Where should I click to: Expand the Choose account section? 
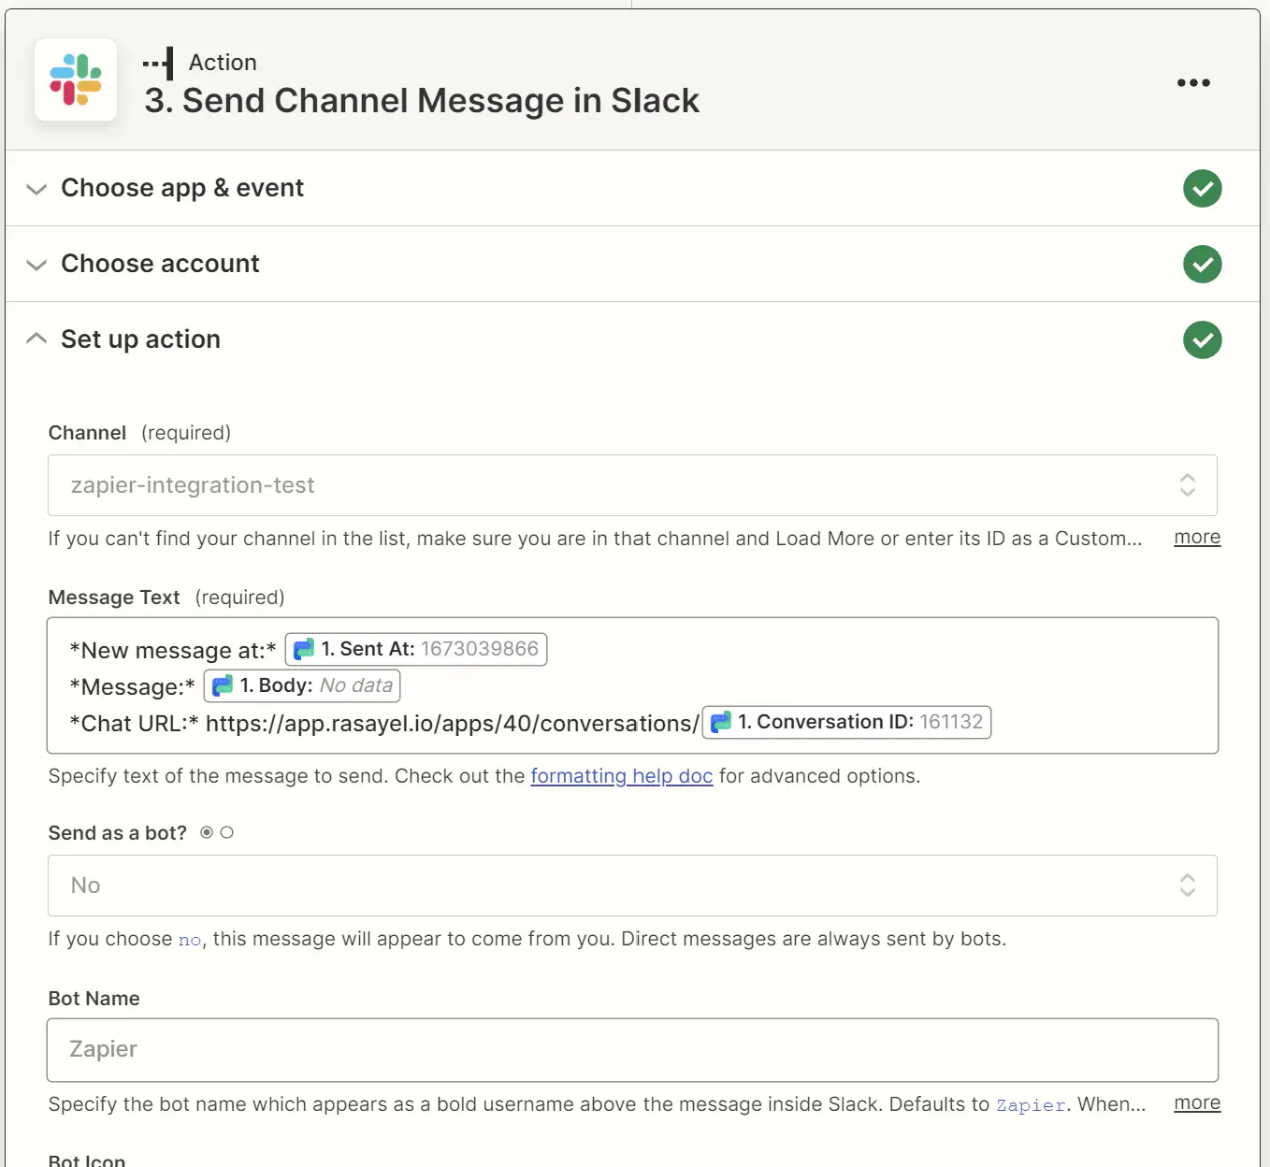click(36, 265)
